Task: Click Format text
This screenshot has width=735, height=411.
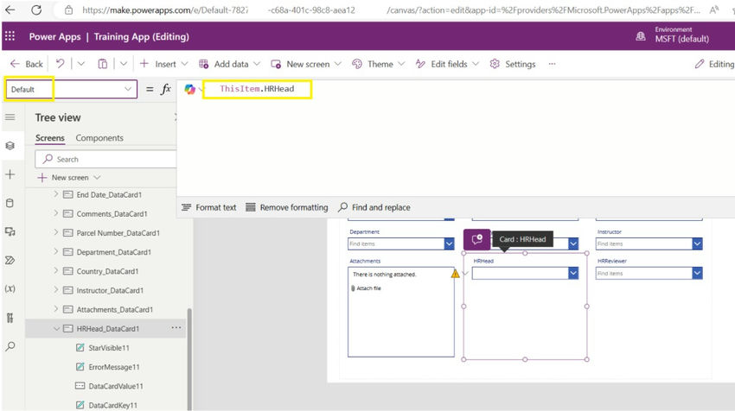Action: (209, 207)
